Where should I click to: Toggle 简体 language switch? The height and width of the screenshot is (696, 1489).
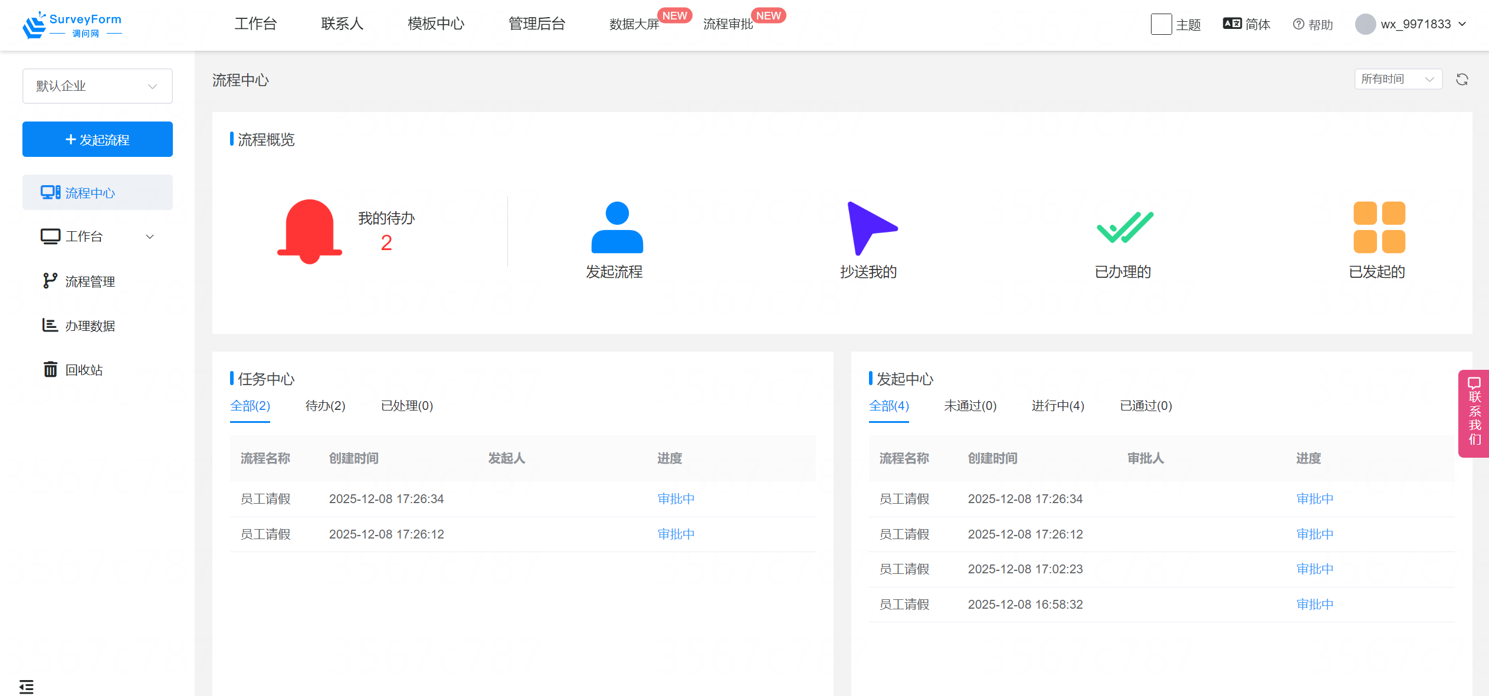(x=1246, y=24)
